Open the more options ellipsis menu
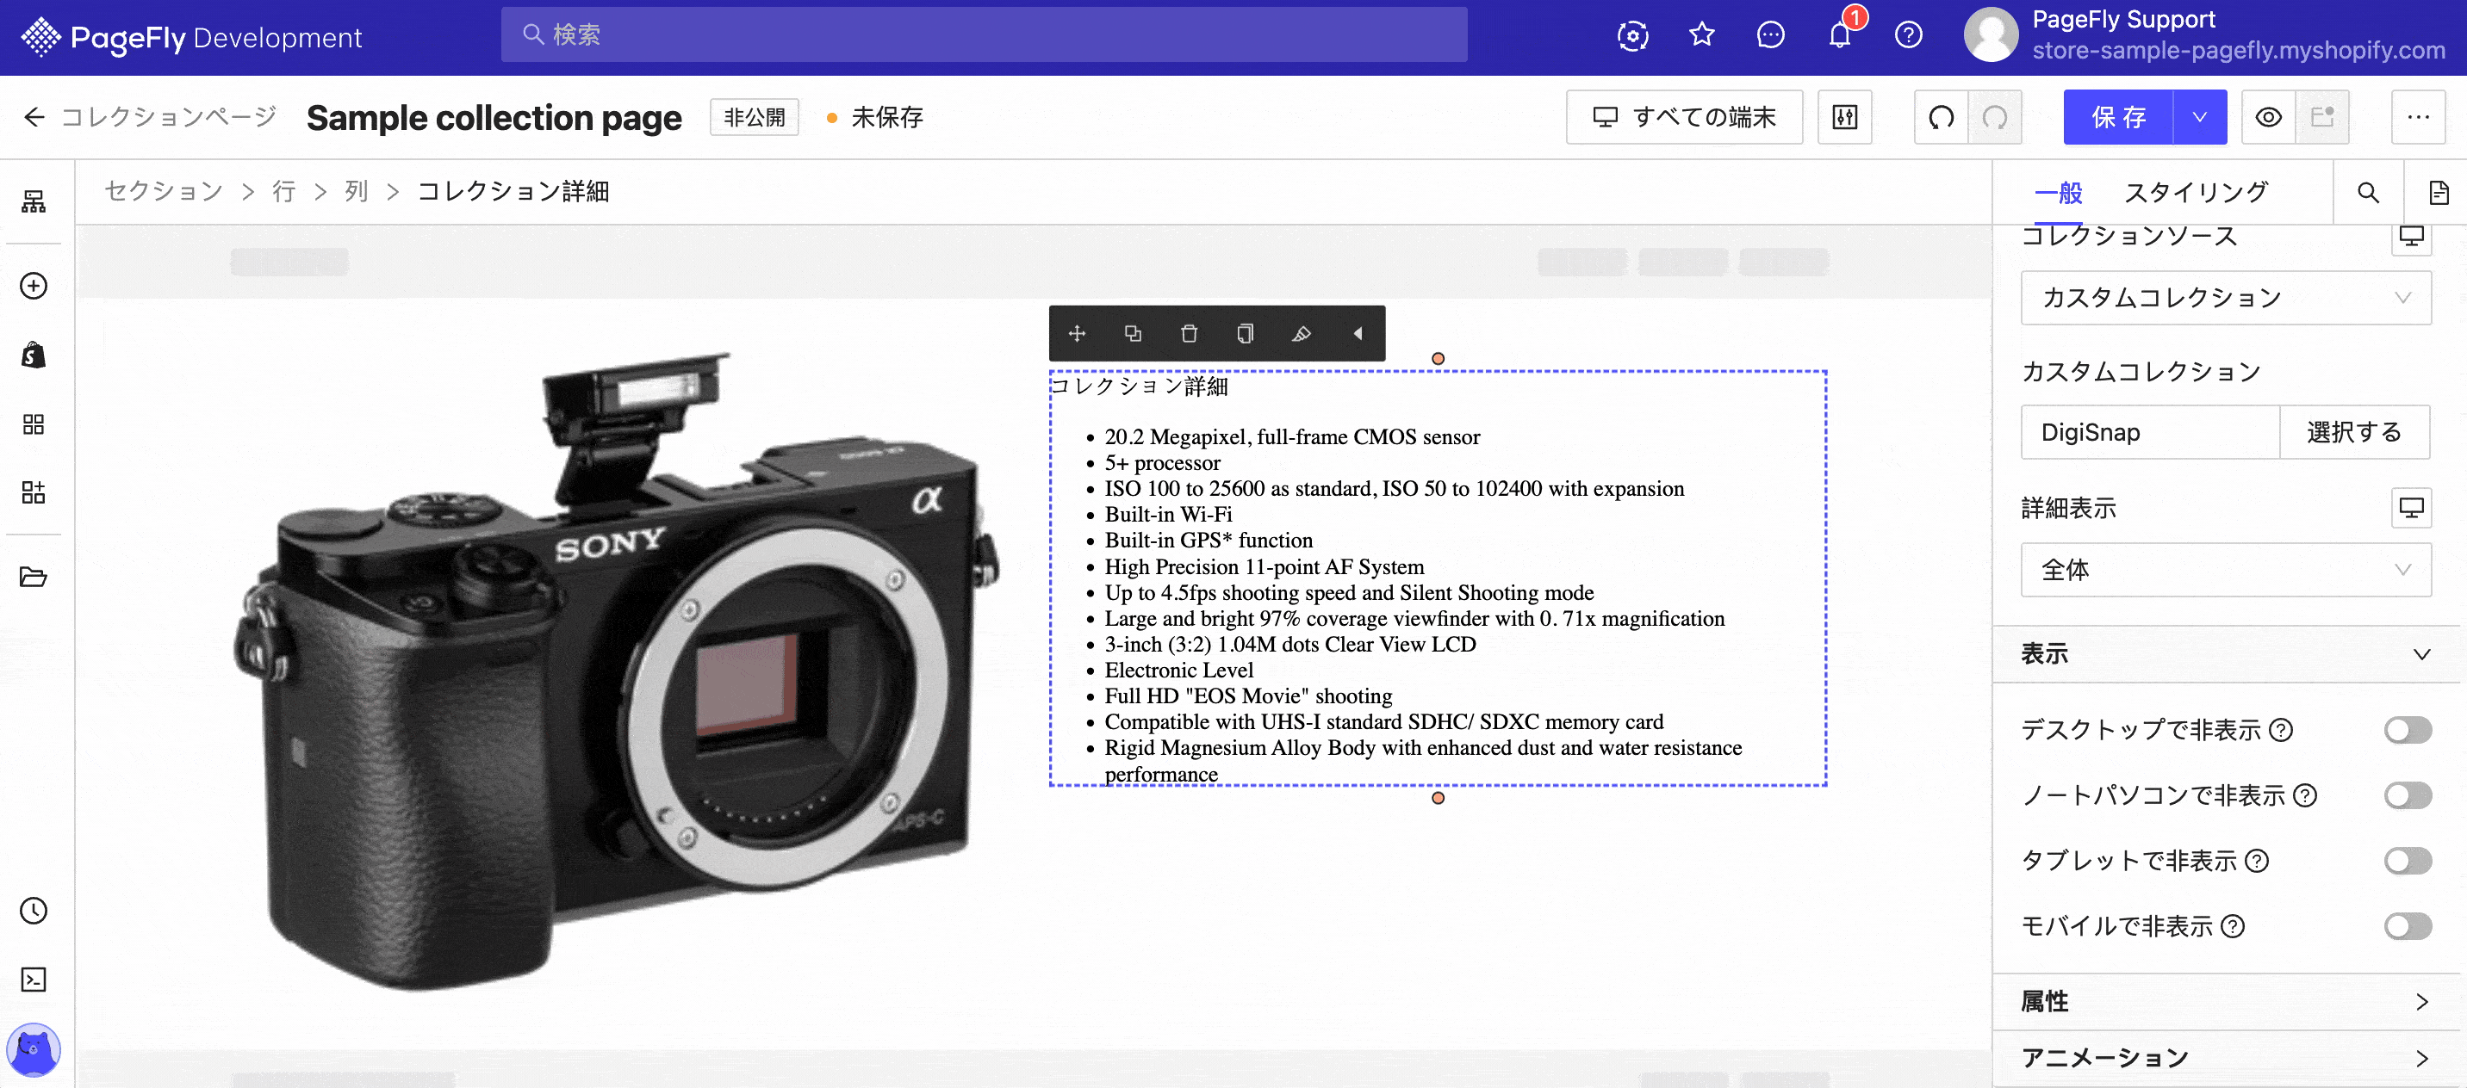The image size is (2467, 1088). pyautogui.click(x=2418, y=118)
